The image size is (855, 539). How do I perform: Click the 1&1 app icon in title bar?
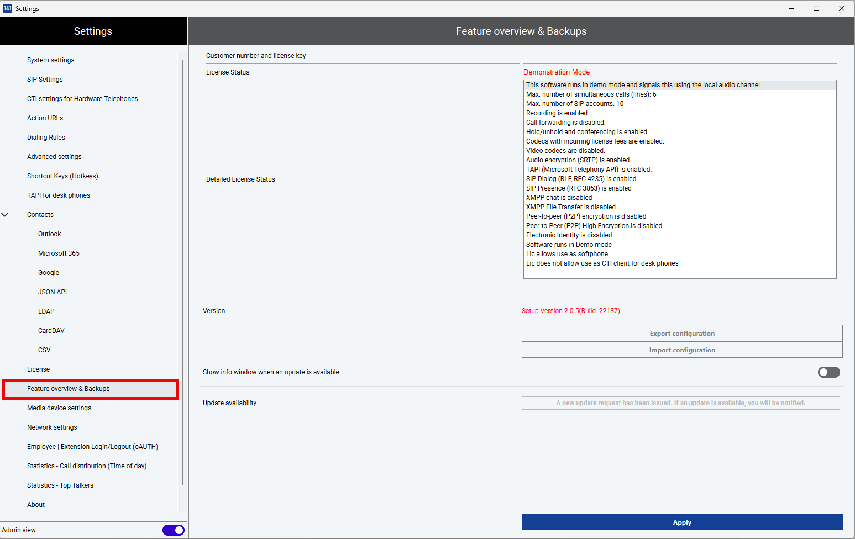[x=8, y=8]
